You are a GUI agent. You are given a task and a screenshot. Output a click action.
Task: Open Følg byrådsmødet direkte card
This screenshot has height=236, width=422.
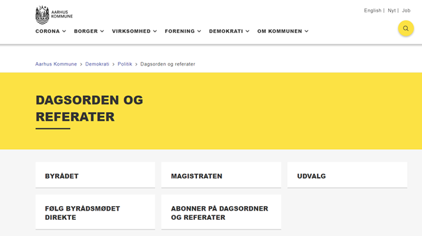coord(95,212)
